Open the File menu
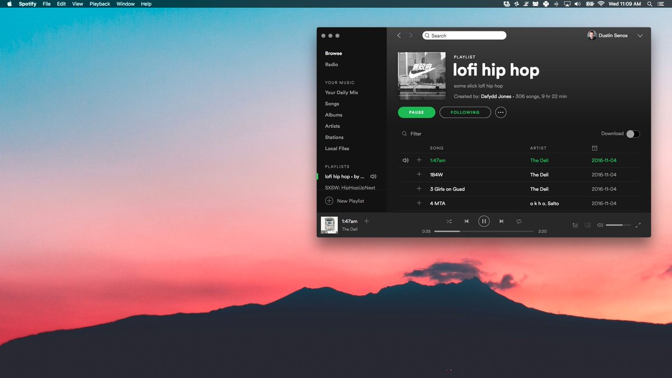The width and height of the screenshot is (672, 378). (x=46, y=4)
